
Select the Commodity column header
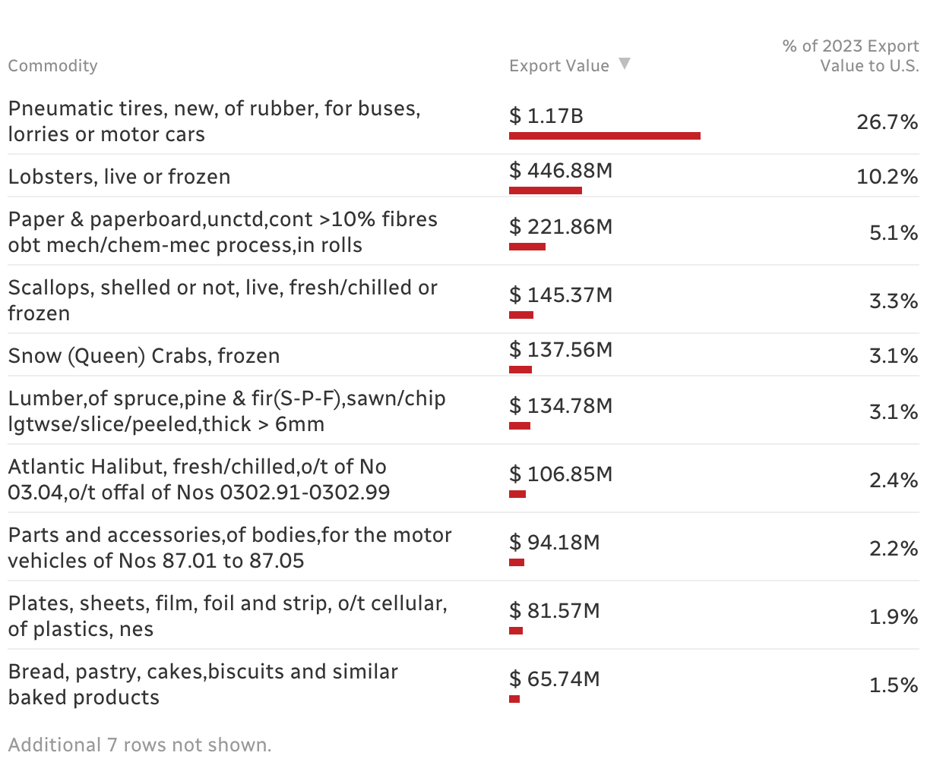[x=52, y=66]
